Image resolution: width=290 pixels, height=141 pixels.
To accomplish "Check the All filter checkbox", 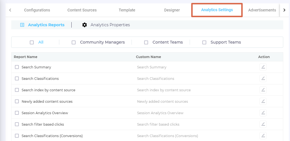I will tap(32, 42).
